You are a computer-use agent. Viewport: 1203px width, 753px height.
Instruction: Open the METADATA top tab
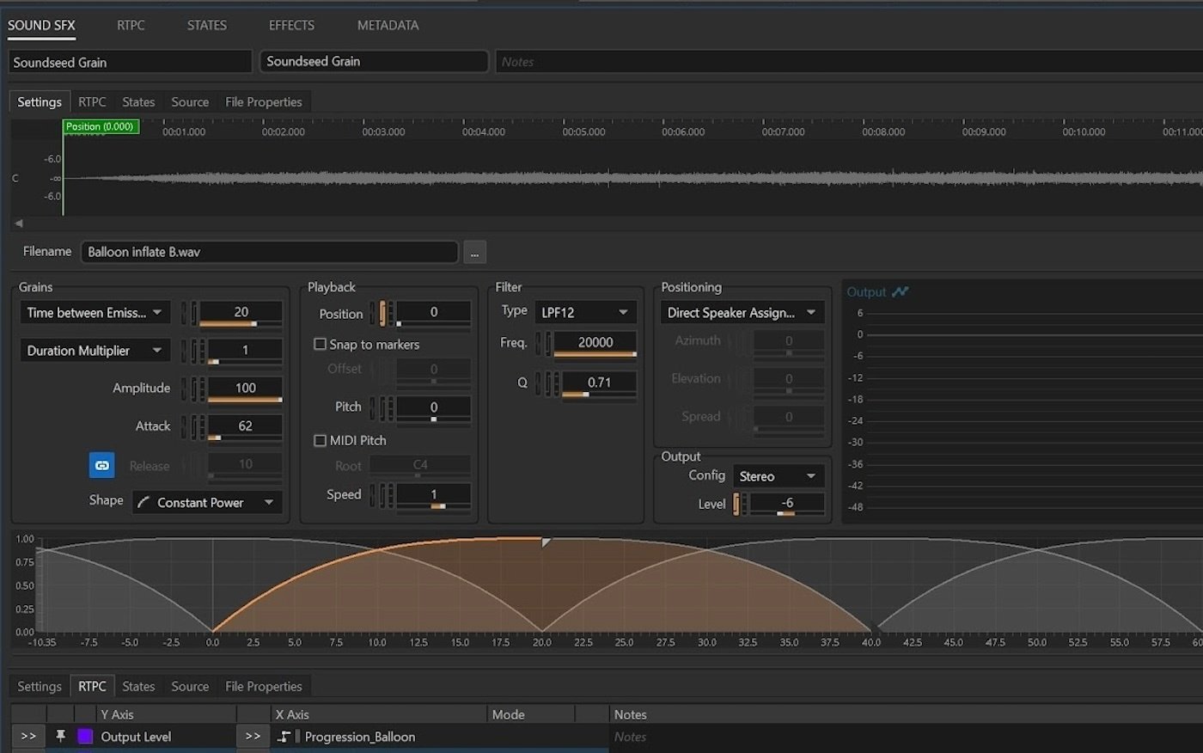pyautogui.click(x=388, y=25)
